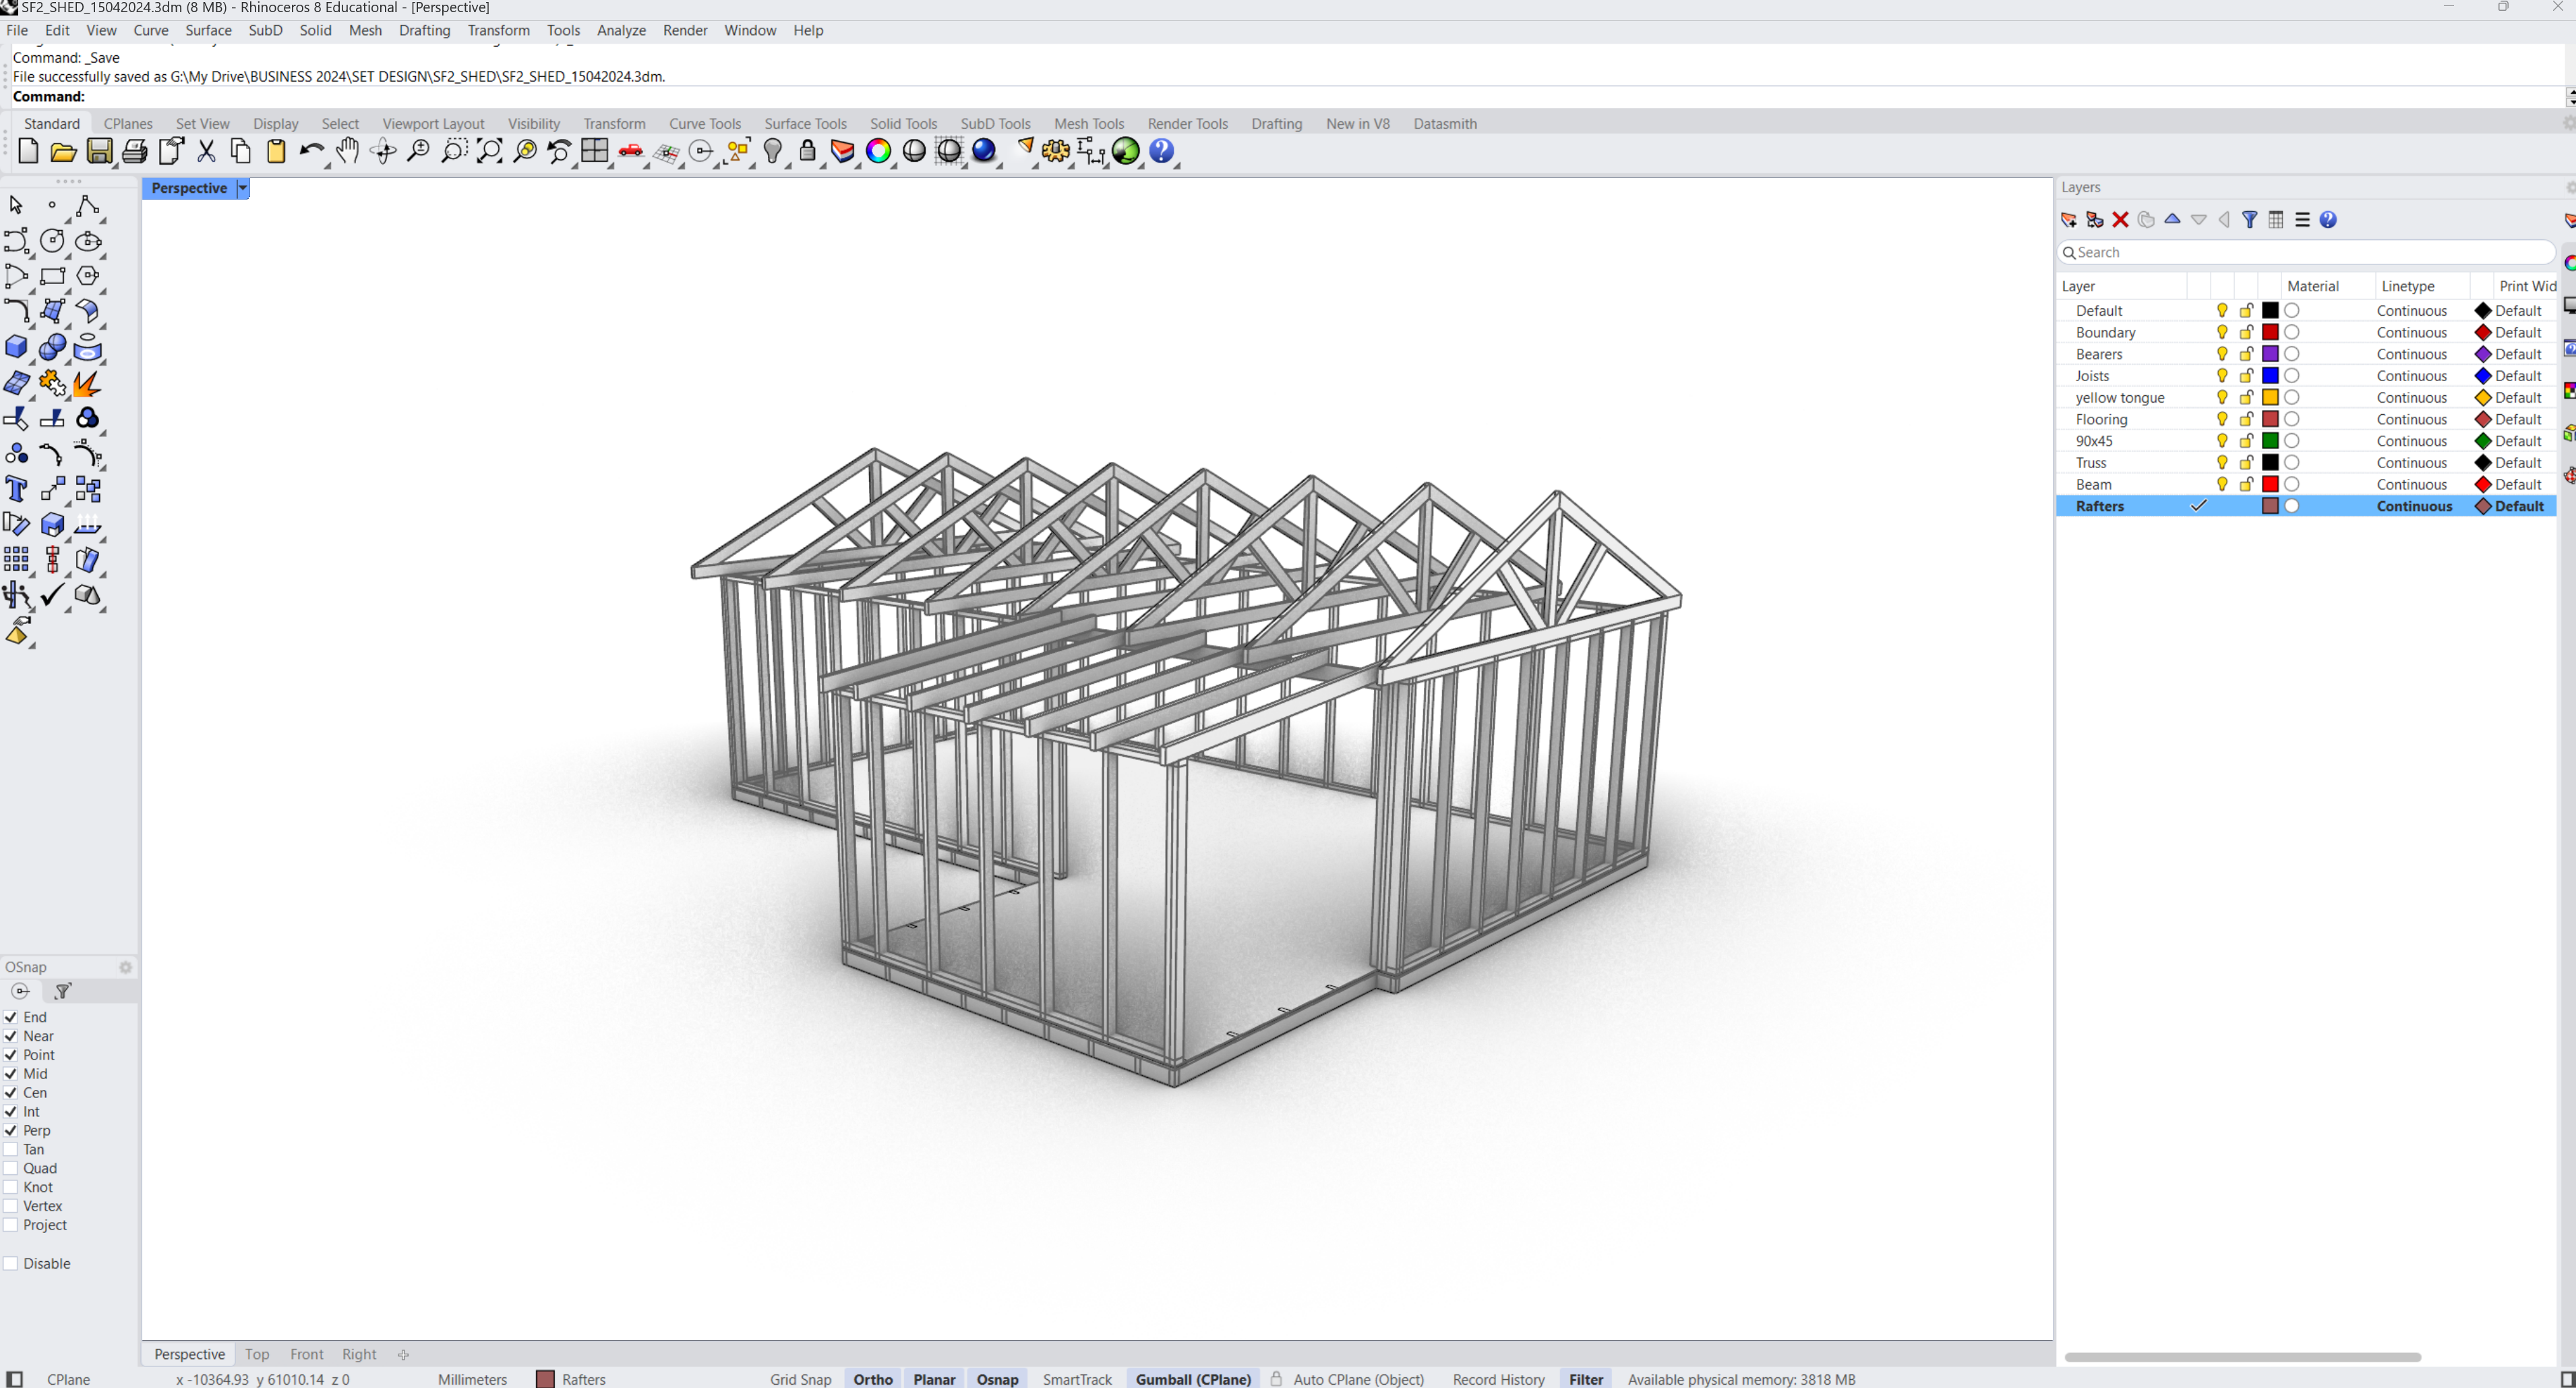Select the Pan hand tool
2576x1388 pixels.
pyautogui.click(x=347, y=151)
